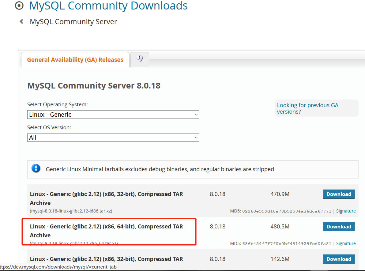Click MD5 02260e999d18e73b92534a36dca67771 text
This screenshot has width=365, height=271.
click(x=280, y=211)
